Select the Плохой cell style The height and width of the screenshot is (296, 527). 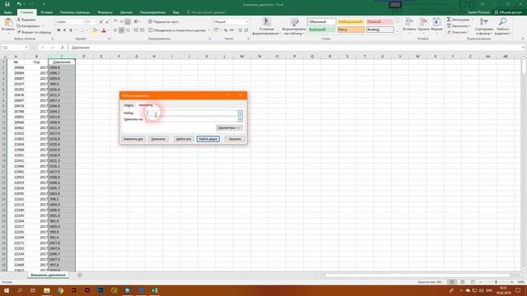(x=380, y=22)
